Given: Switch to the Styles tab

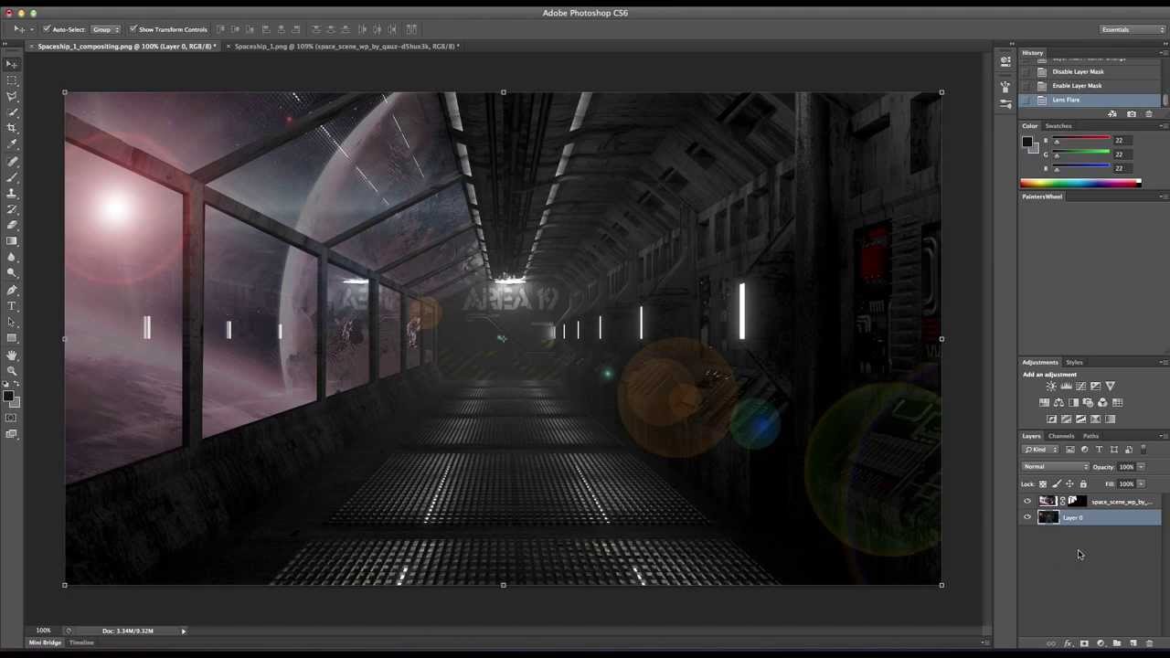Looking at the screenshot, I should 1074,362.
